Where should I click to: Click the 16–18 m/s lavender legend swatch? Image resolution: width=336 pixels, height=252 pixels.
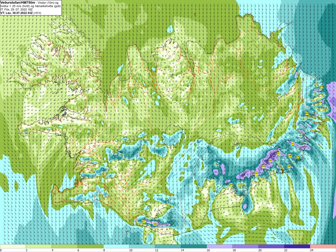(x=220, y=246)
